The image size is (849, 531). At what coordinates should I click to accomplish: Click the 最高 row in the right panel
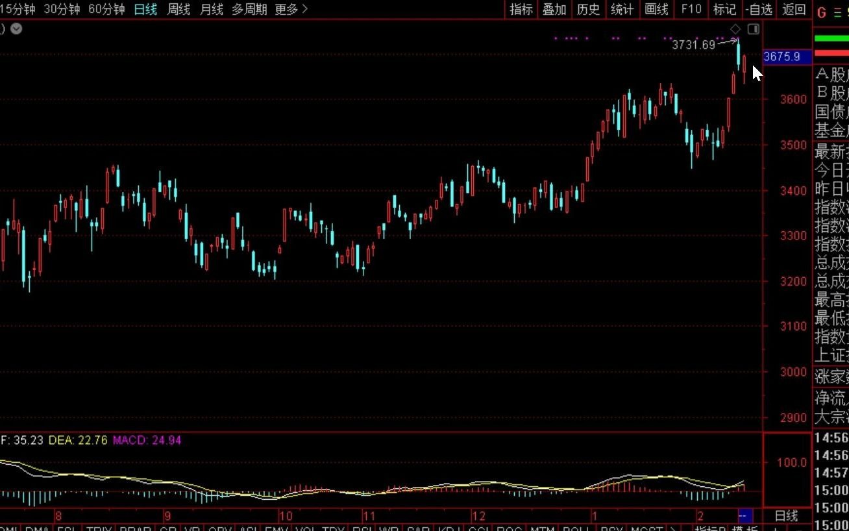pyautogui.click(x=831, y=300)
